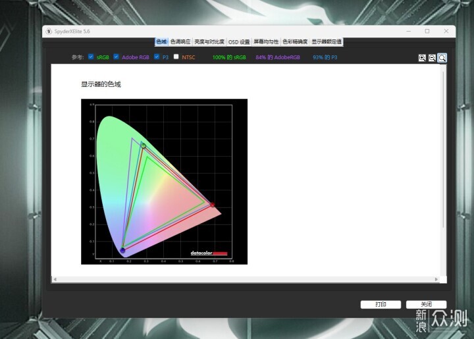Click the horizontal scrollbar left arrow

[55, 279]
